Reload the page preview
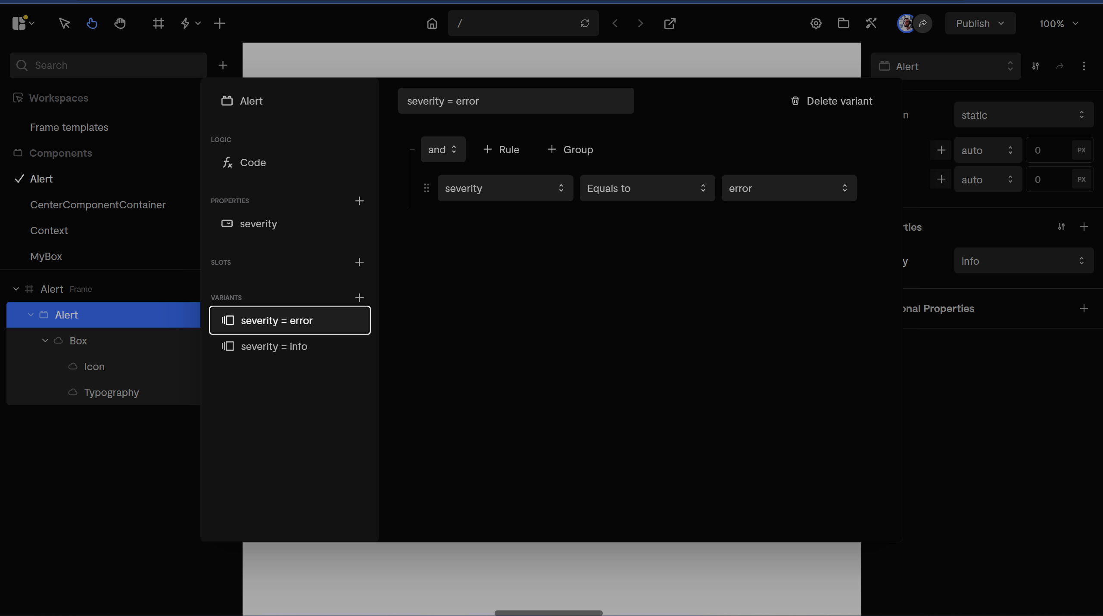The width and height of the screenshot is (1103, 616). click(584, 23)
